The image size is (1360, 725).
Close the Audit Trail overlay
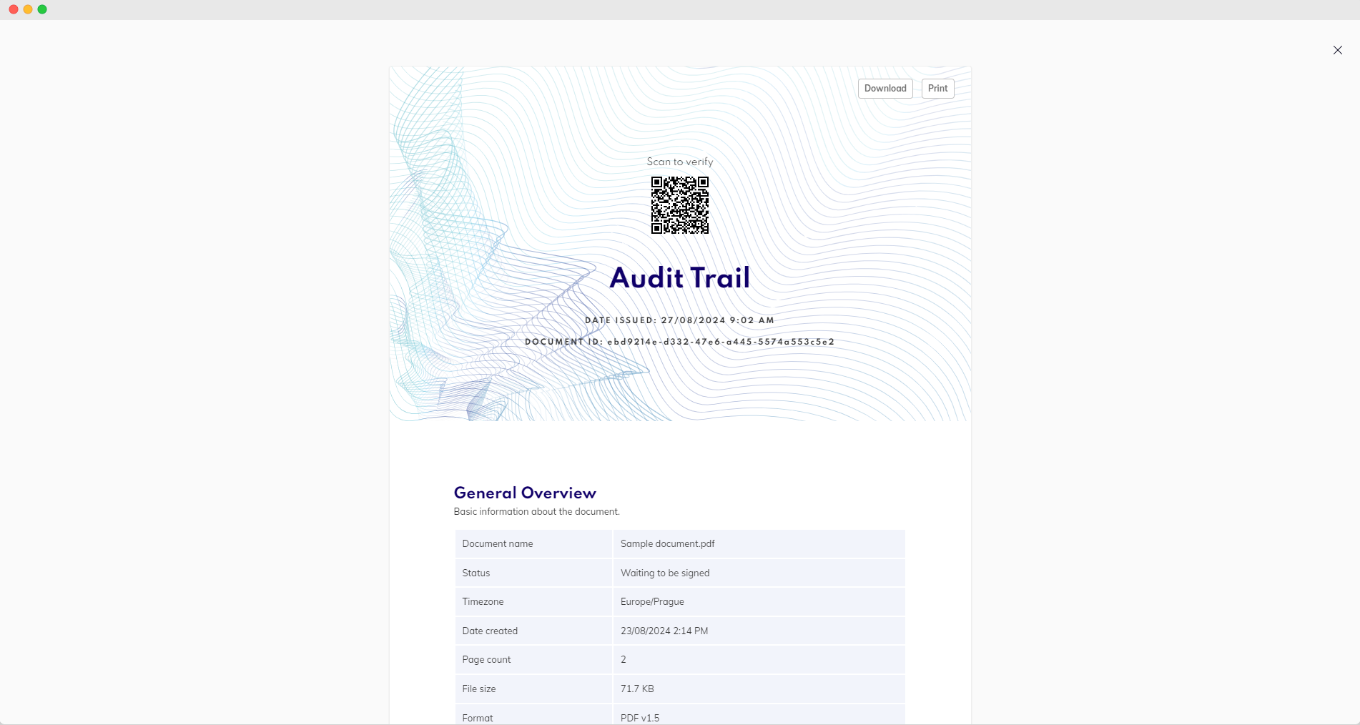tap(1337, 50)
